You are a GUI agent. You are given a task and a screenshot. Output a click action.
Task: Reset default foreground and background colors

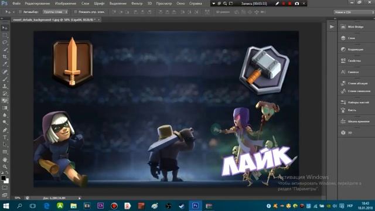(x=2, y=172)
